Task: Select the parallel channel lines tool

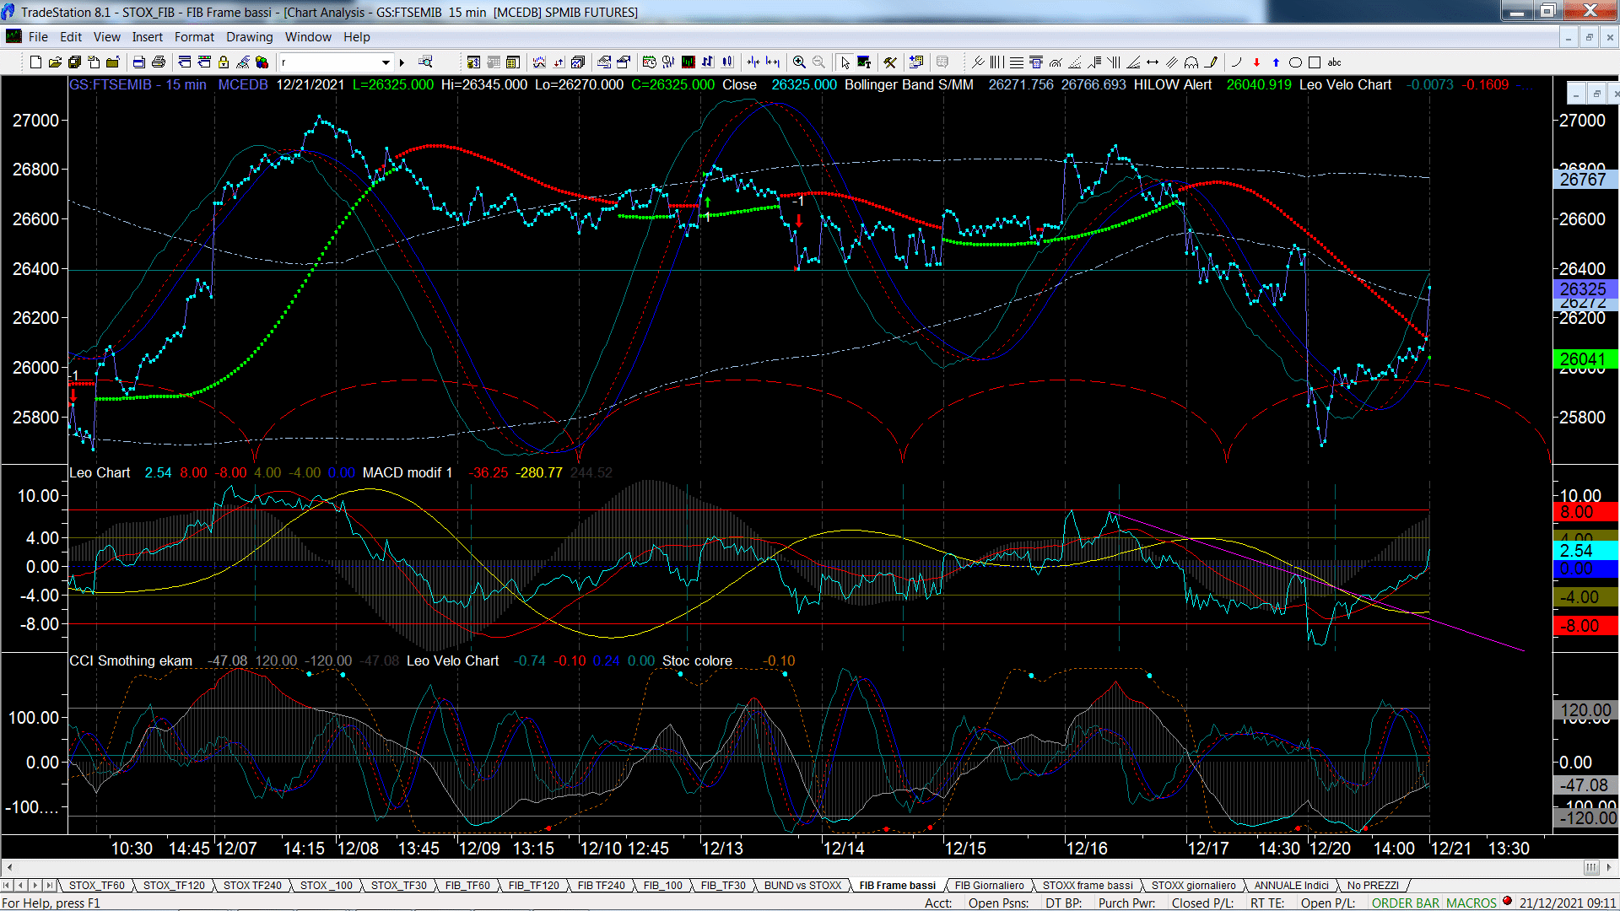Action: point(1172,62)
